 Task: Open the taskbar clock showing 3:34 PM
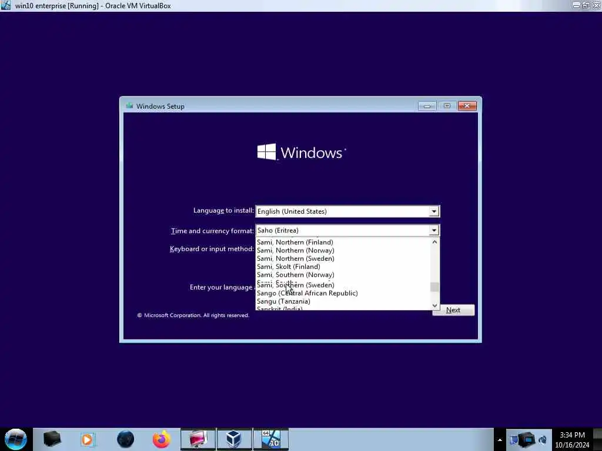tap(572, 440)
